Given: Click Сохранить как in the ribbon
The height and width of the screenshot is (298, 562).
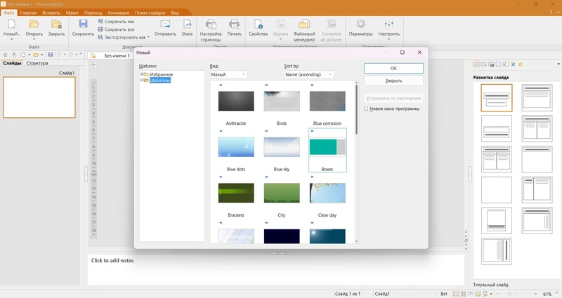Looking at the screenshot, I should (116, 22).
